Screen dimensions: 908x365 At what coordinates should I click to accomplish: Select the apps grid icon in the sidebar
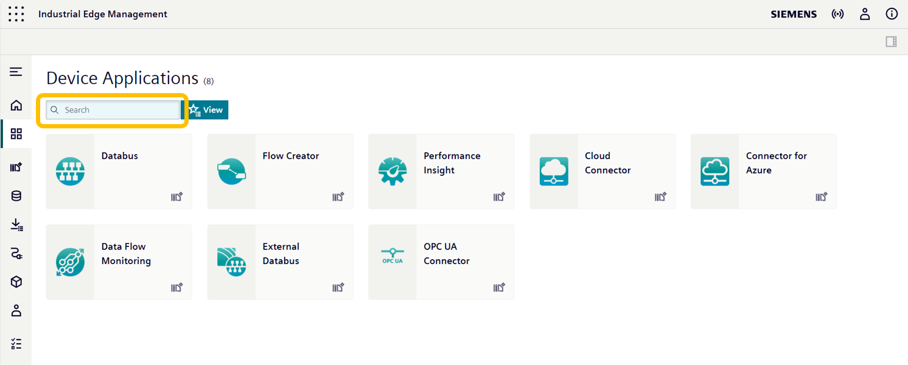click(x=16, y=133)
